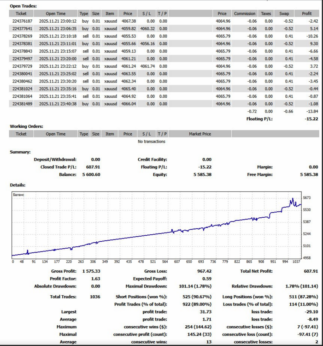The image size is (323, 346).
Task: Select ticket number 224378381
Action: click(22, 44)
